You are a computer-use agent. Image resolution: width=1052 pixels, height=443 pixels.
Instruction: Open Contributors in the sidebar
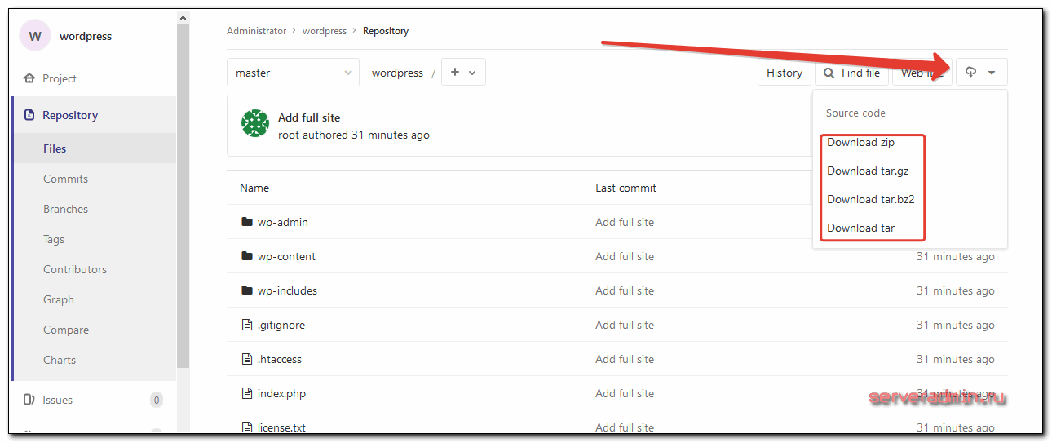(x=75, y=269)
